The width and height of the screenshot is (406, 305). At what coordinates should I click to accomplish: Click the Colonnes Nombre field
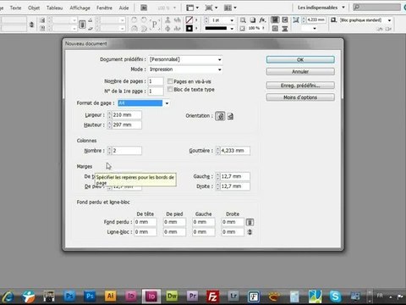127,151
